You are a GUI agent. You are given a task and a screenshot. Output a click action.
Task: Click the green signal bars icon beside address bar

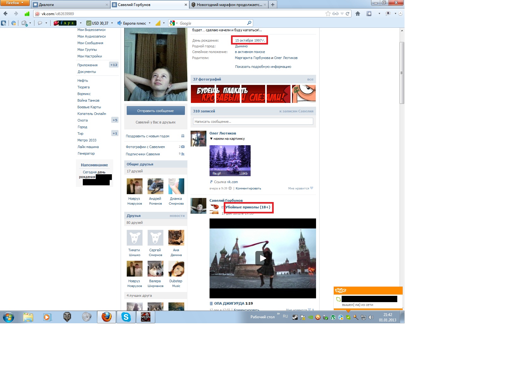click(27, 14)
